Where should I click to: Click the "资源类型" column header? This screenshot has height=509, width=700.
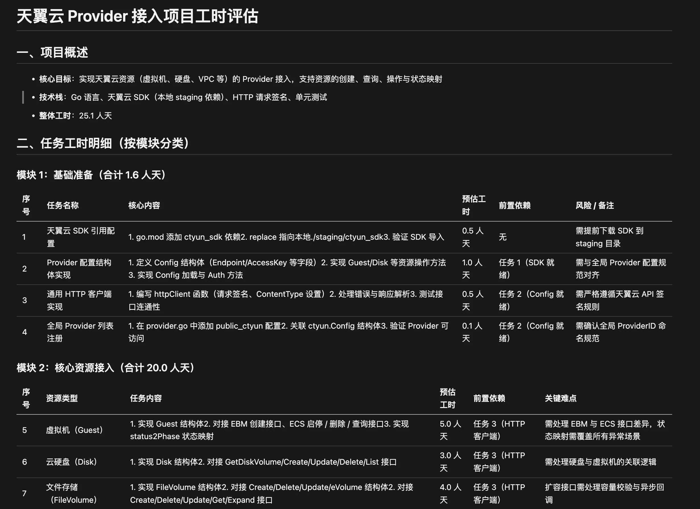click(x=62, y=398)
